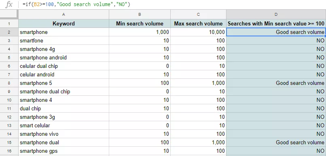
Task: Click the "smartphone vivo" cell
Action: [64, 134]
